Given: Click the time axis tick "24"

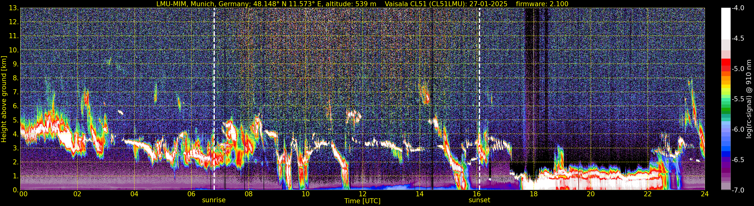Looking at the screenshot, I should [705, 194].
